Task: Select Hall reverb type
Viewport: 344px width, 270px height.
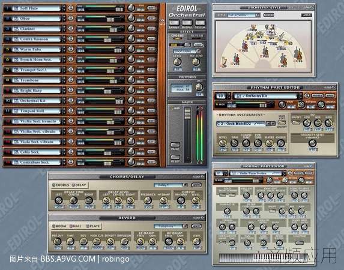Action: (x=76, y=226)
